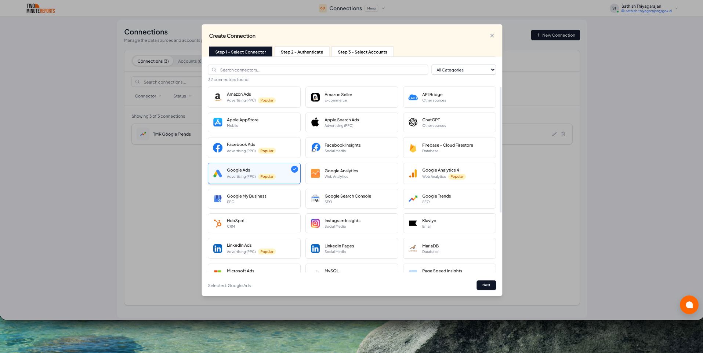The image size is (703, 353).
Task: Click the Firebase Cloud Firestore icon
Action: point(413,148)
